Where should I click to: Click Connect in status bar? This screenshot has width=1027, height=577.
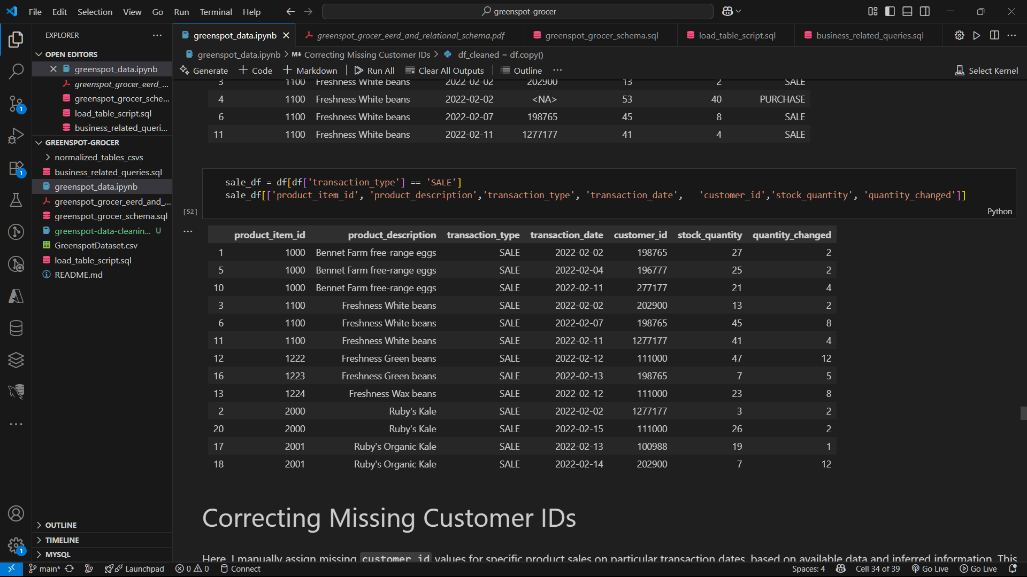240,569
